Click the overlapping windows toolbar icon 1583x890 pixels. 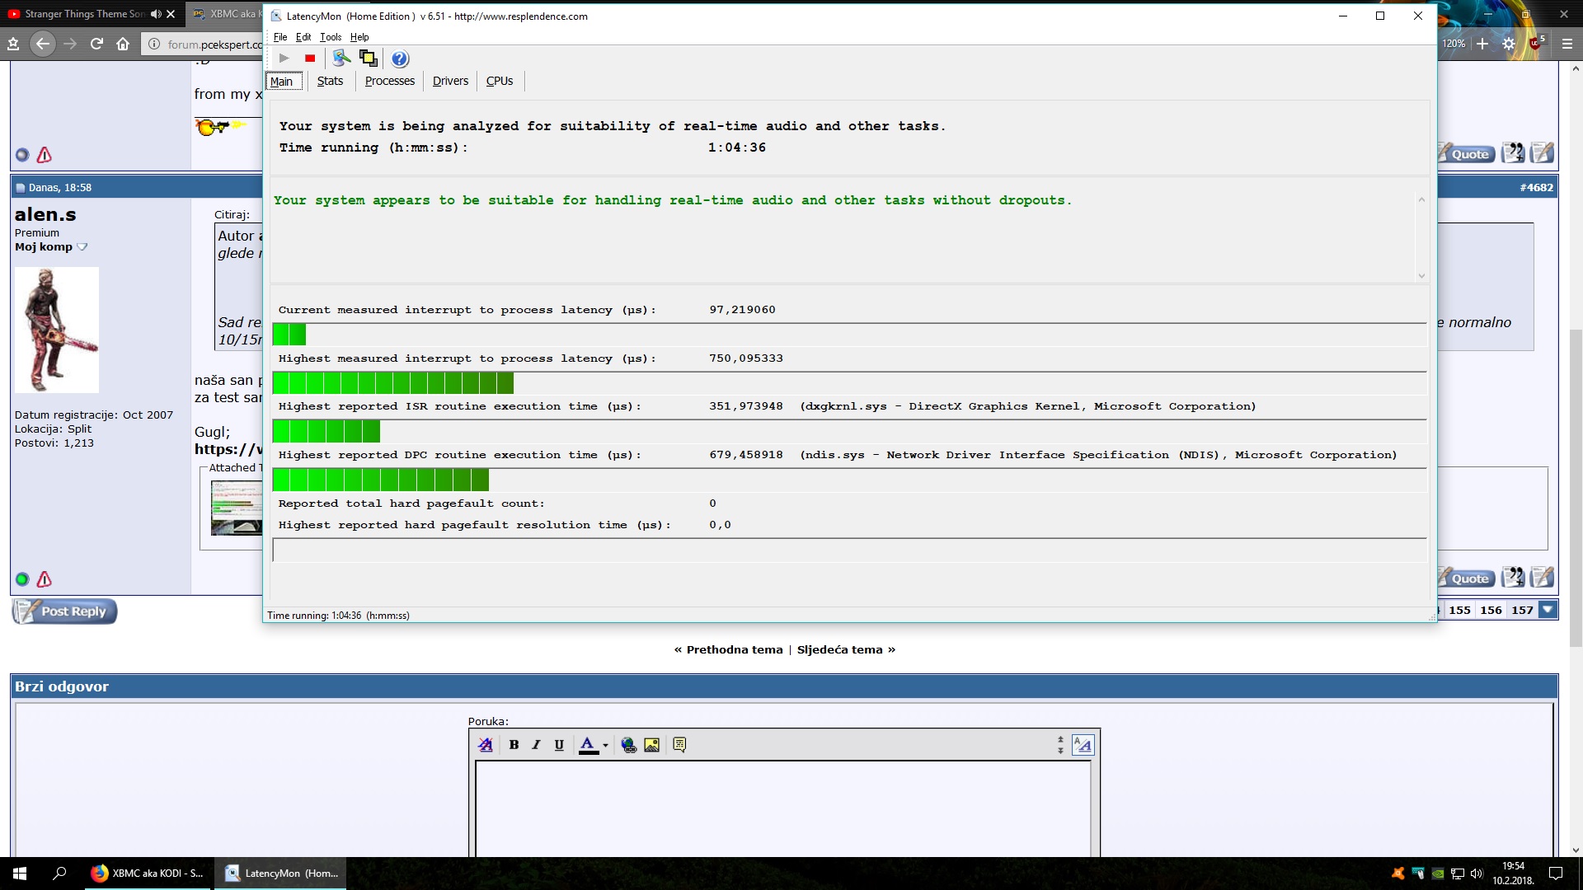[369, 59]
